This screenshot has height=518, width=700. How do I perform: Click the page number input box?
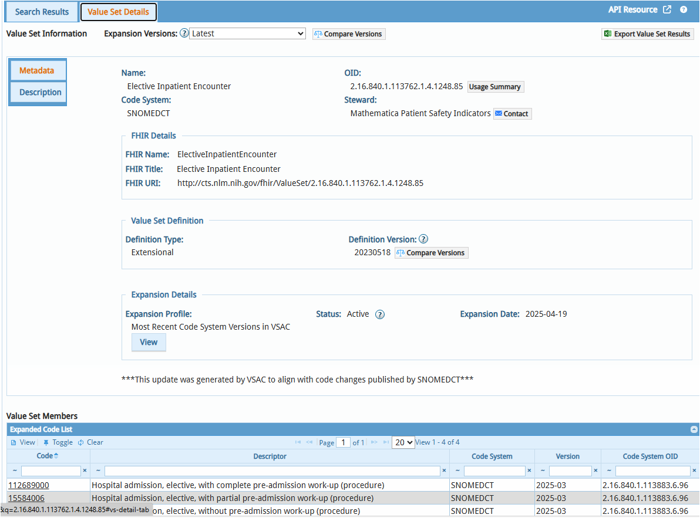(x=343, y=442)
